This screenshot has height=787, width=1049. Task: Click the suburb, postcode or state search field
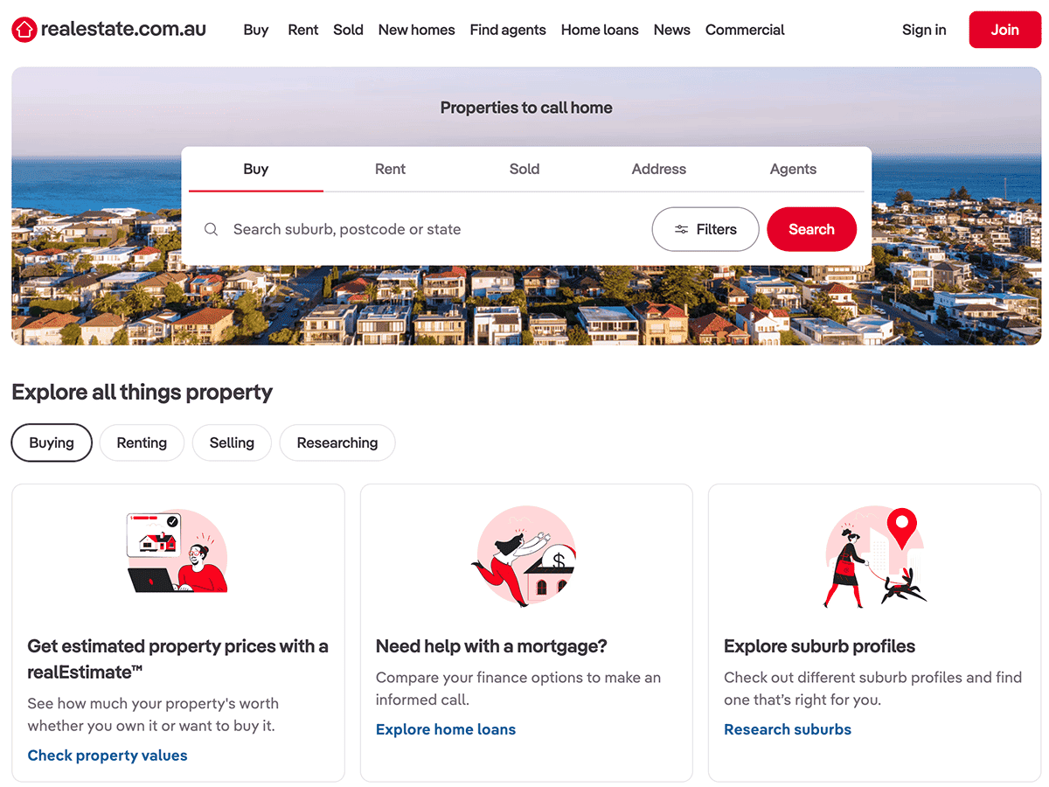(420, 229)
